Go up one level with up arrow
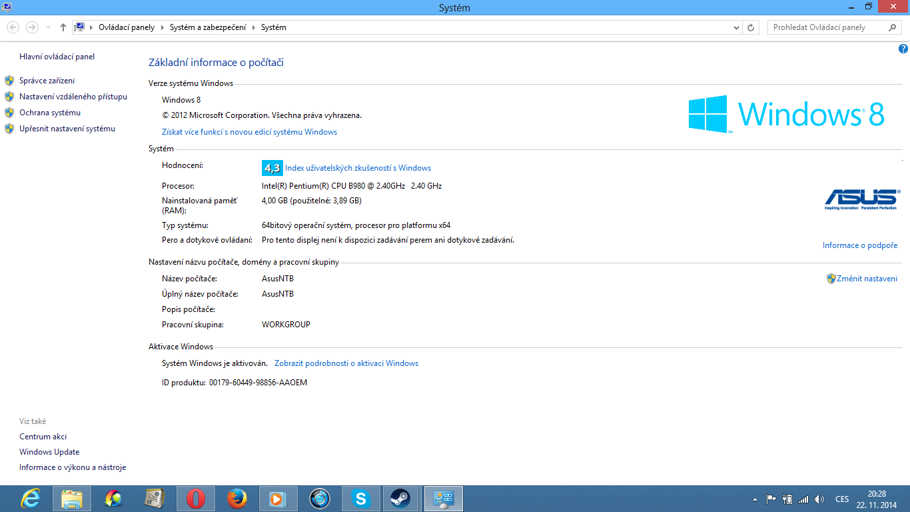This screenshot has height=512, width=910. [63, 27]
